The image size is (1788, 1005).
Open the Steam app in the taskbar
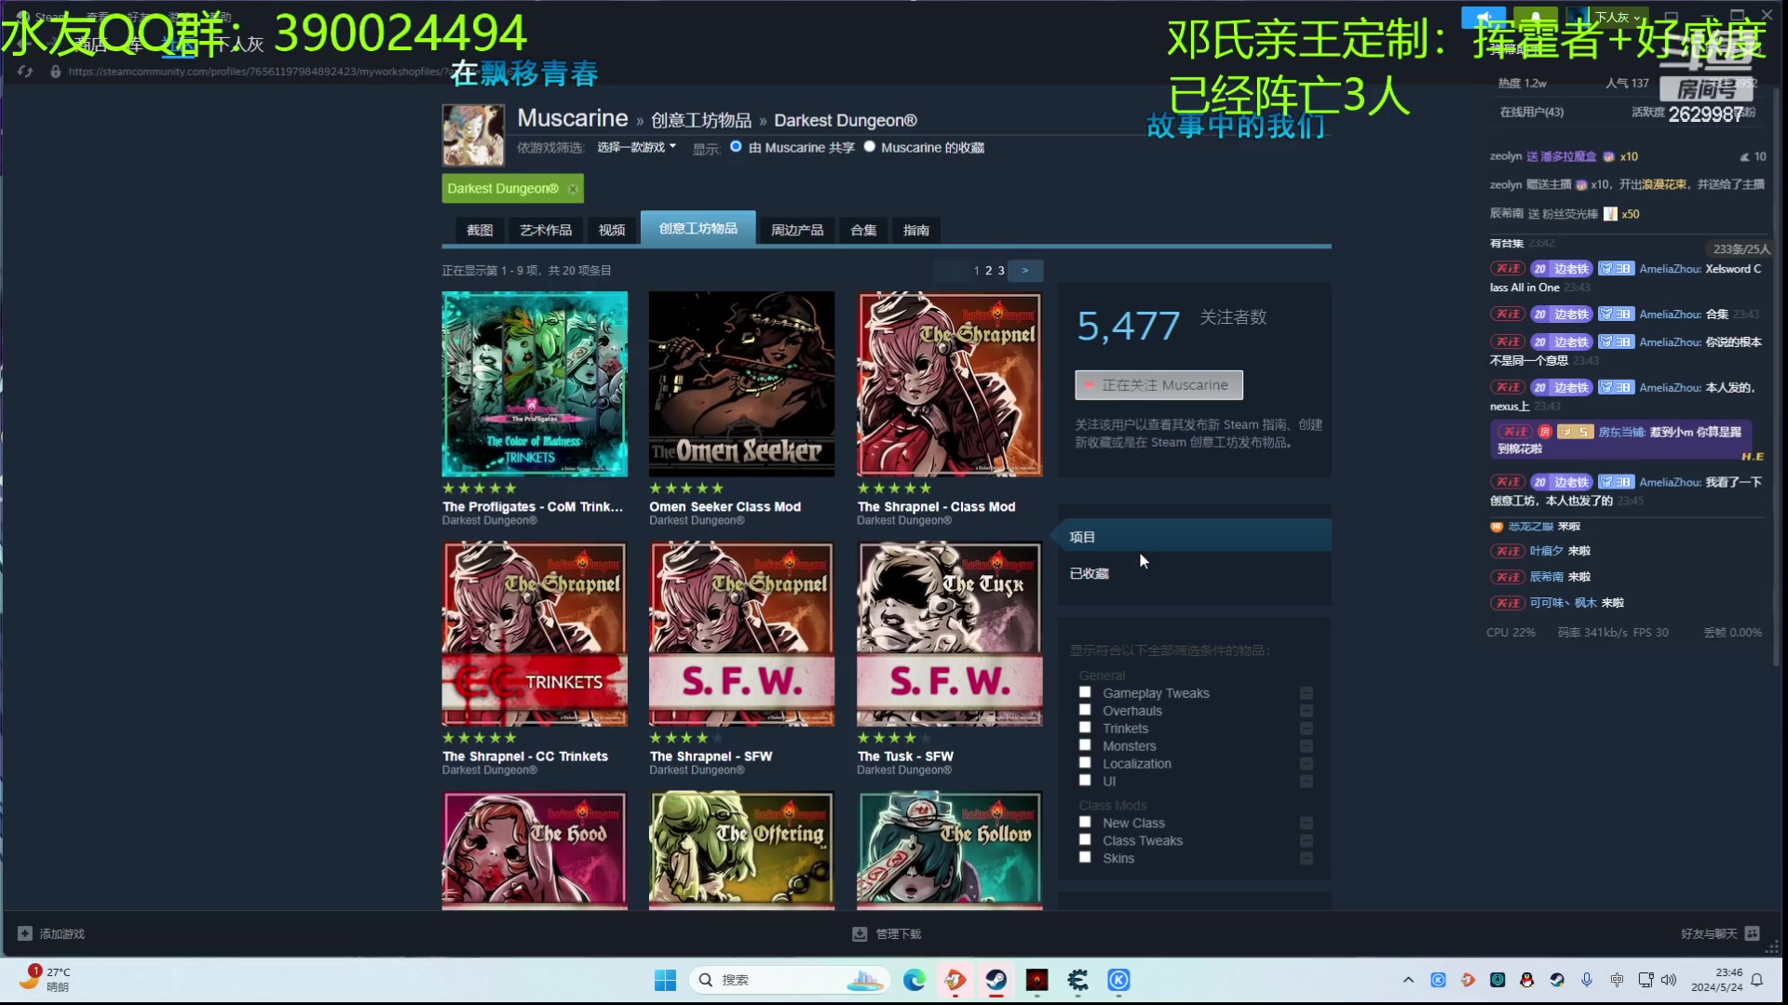coord(996,980)
